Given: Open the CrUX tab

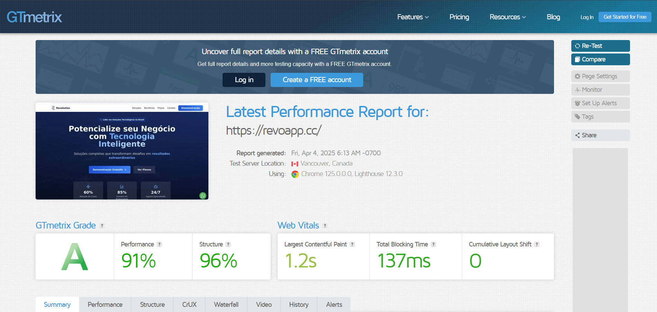Looking at the screenshot, I should 189,304.
